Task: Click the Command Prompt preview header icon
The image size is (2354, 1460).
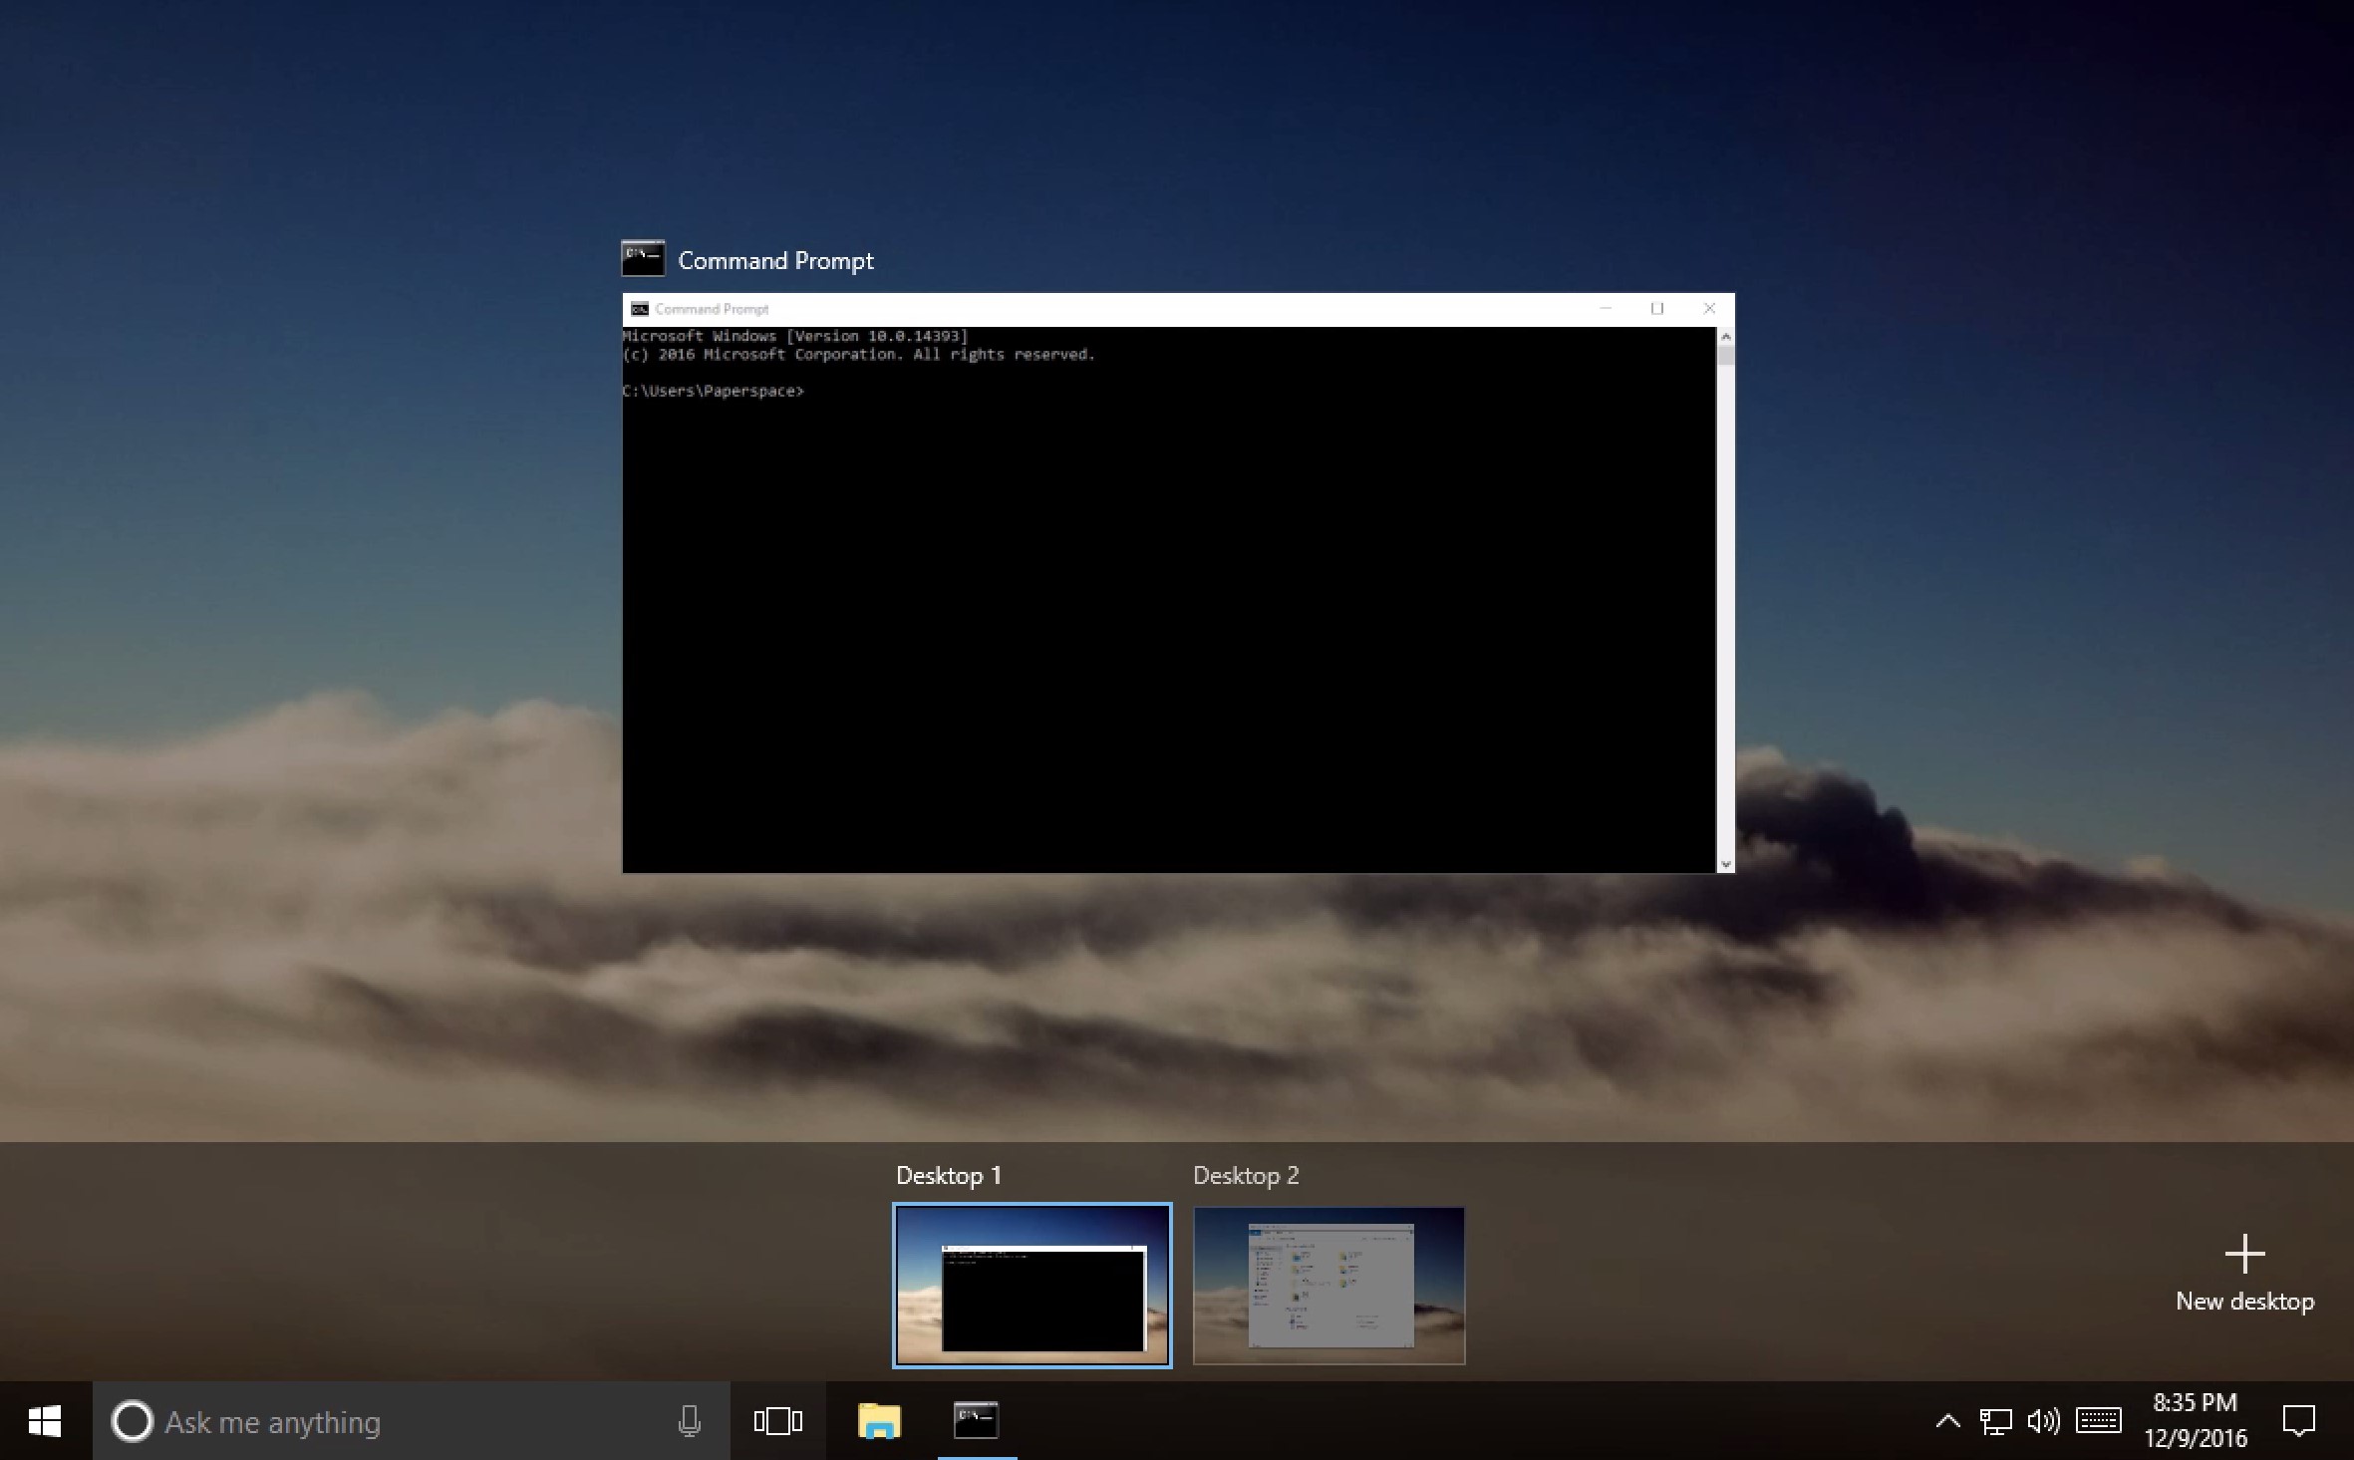Action: point(643,259)
